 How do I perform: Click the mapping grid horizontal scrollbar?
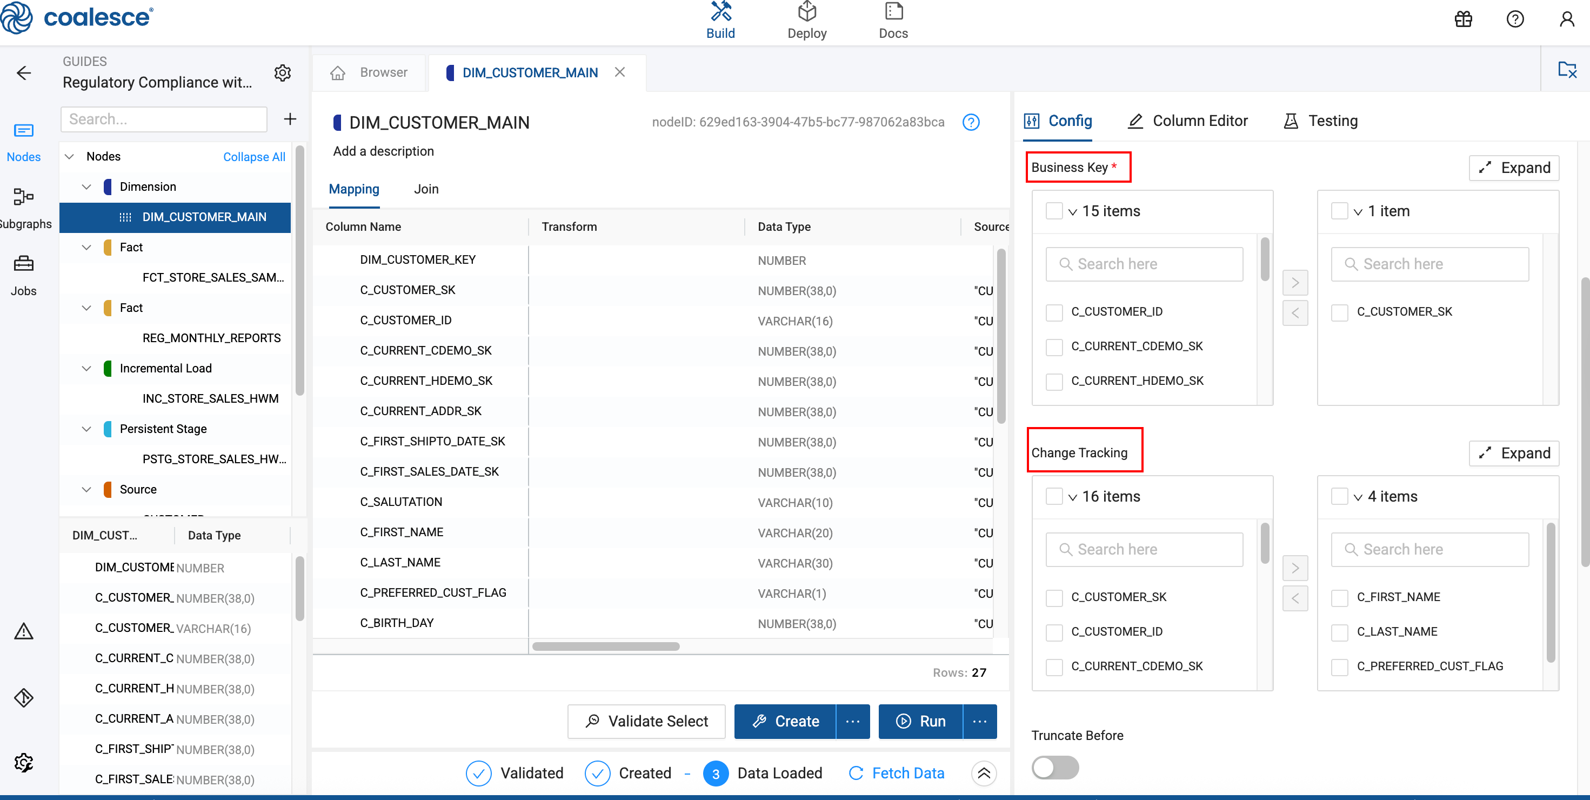[x=605, y=646]
